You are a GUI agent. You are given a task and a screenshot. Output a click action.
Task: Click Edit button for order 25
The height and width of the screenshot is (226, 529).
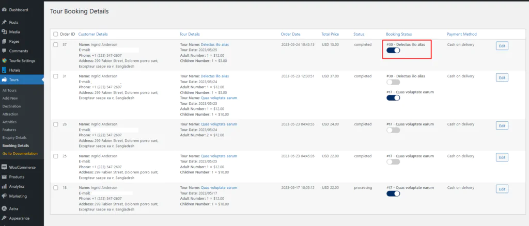(x=502, y=157)
